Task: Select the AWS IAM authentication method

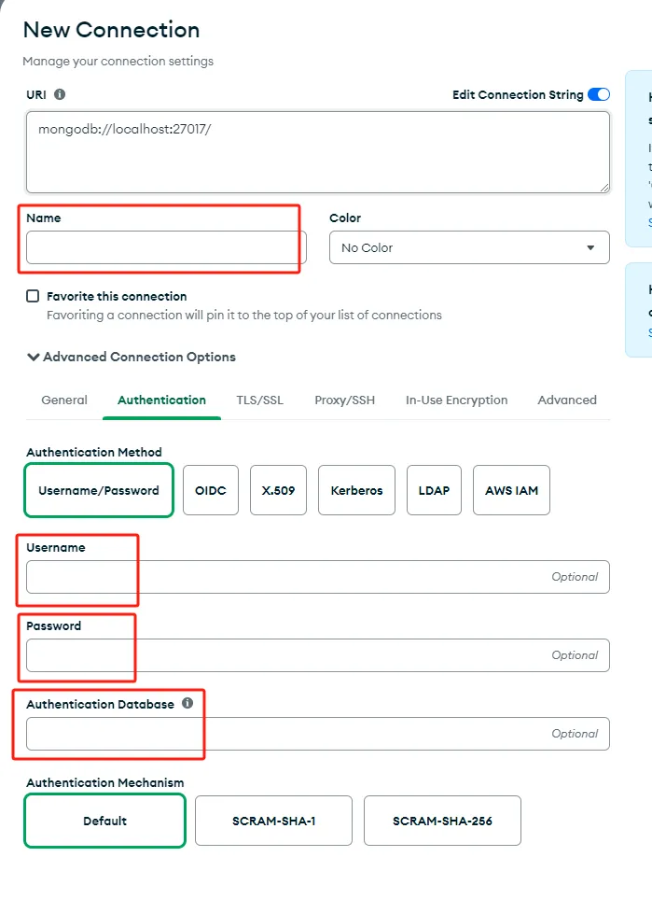Action: (511, 490)
